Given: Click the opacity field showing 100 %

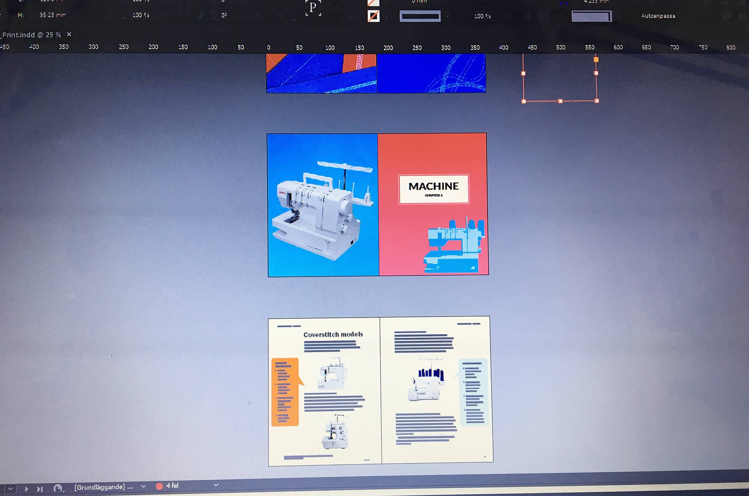Looking at the screenshot, I should click(482, 16).
